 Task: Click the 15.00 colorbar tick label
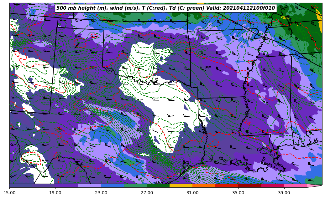pos(9,193)
